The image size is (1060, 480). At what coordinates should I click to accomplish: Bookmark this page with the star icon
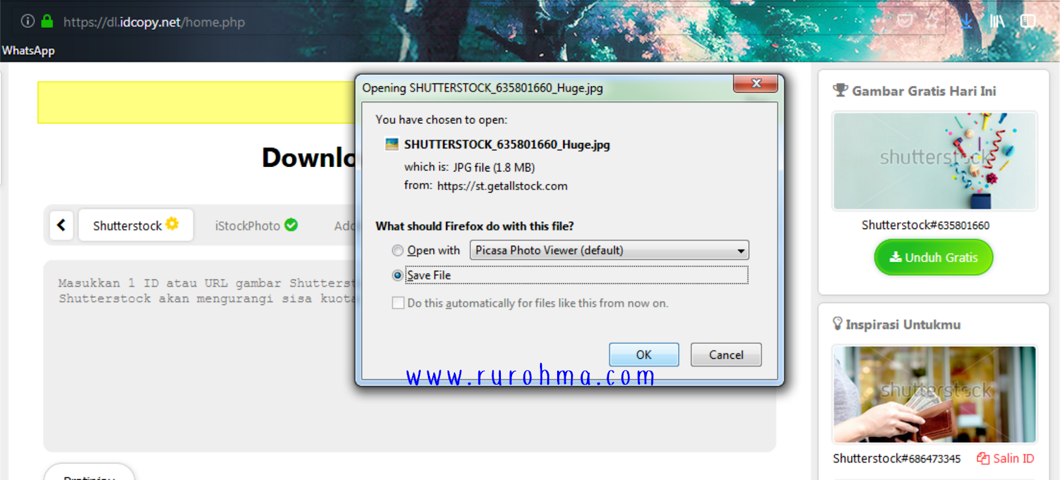(x=933, y=21)
